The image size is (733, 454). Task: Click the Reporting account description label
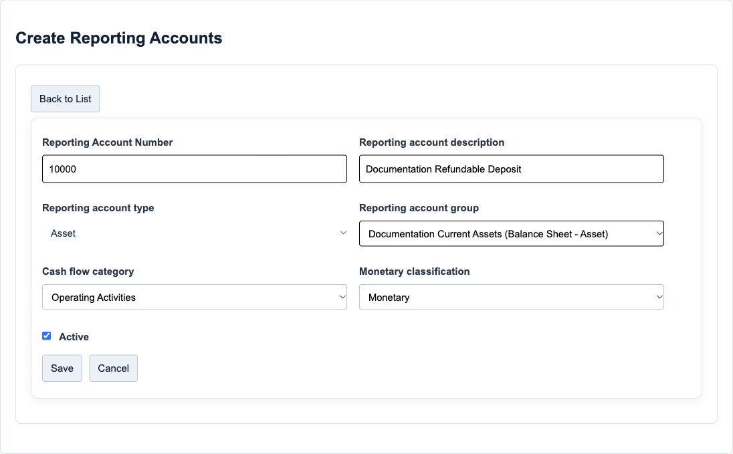click(431, 142)
